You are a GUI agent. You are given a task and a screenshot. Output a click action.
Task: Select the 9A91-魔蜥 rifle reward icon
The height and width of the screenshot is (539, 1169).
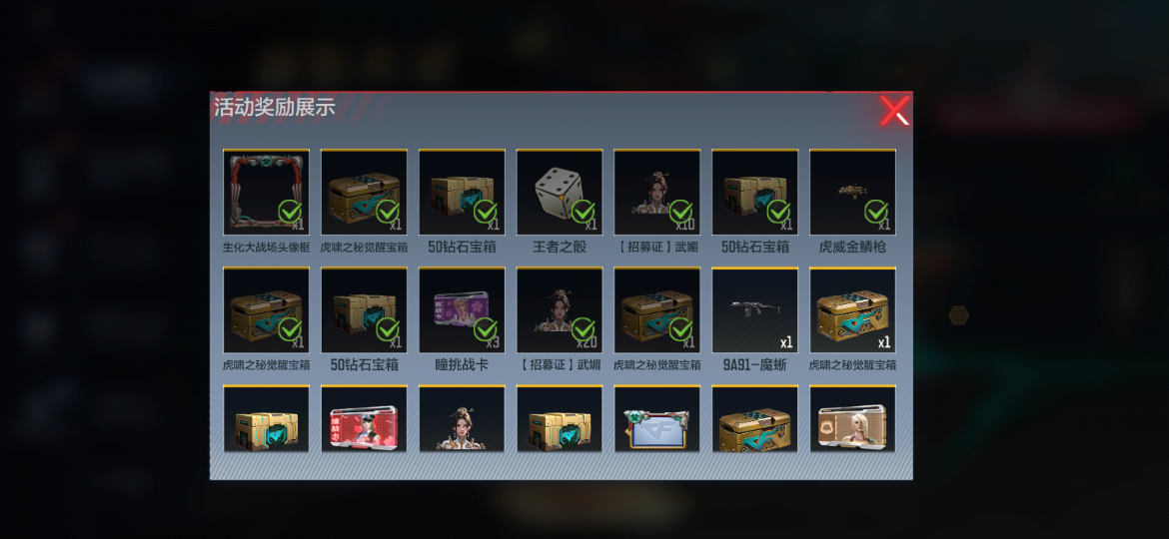pyautogui.click(x=755, y=309)
